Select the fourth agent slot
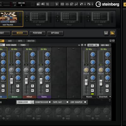Viewport: 126px width, 126px height. pyautogui.click(x=100, y=19)
